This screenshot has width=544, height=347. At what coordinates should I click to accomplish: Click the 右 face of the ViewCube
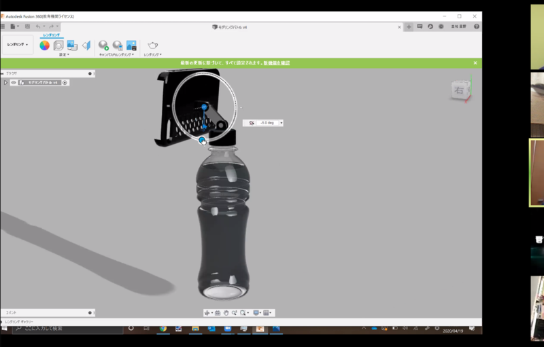coord(459,90)
